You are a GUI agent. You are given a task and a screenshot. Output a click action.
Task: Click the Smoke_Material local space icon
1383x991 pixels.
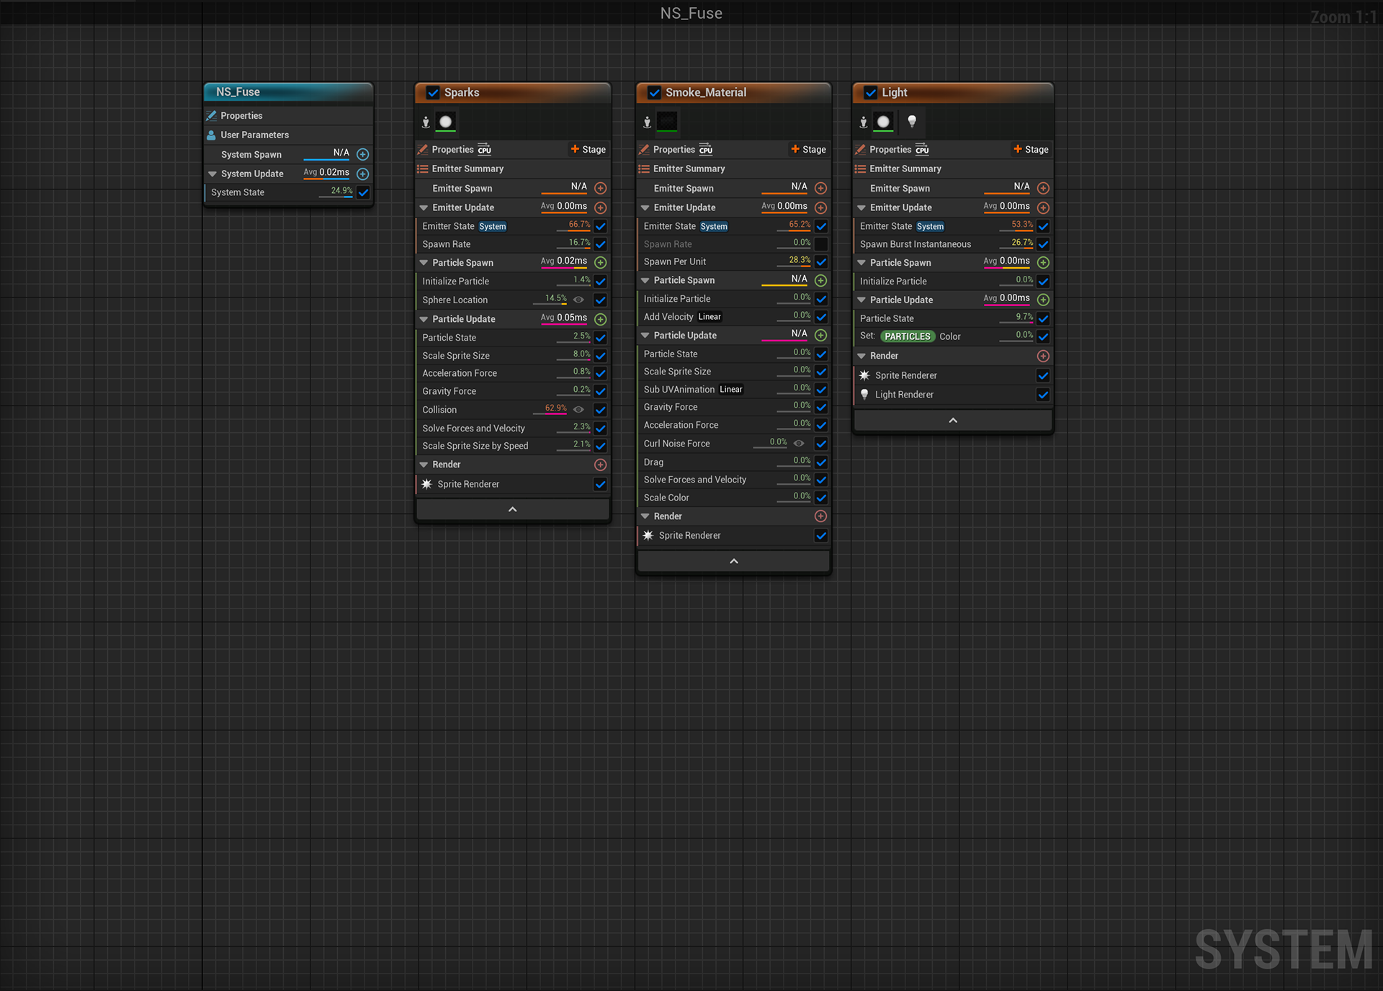pyautogui.click(x=647, y=122)
